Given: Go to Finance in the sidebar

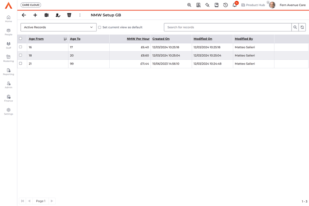Looking at the screenshot, I should click(x=8, y=98).
